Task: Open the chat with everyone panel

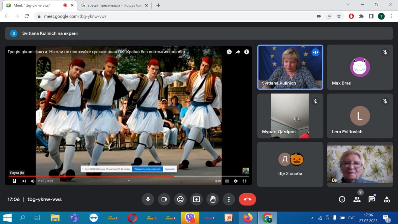Action: click(372, 199)
